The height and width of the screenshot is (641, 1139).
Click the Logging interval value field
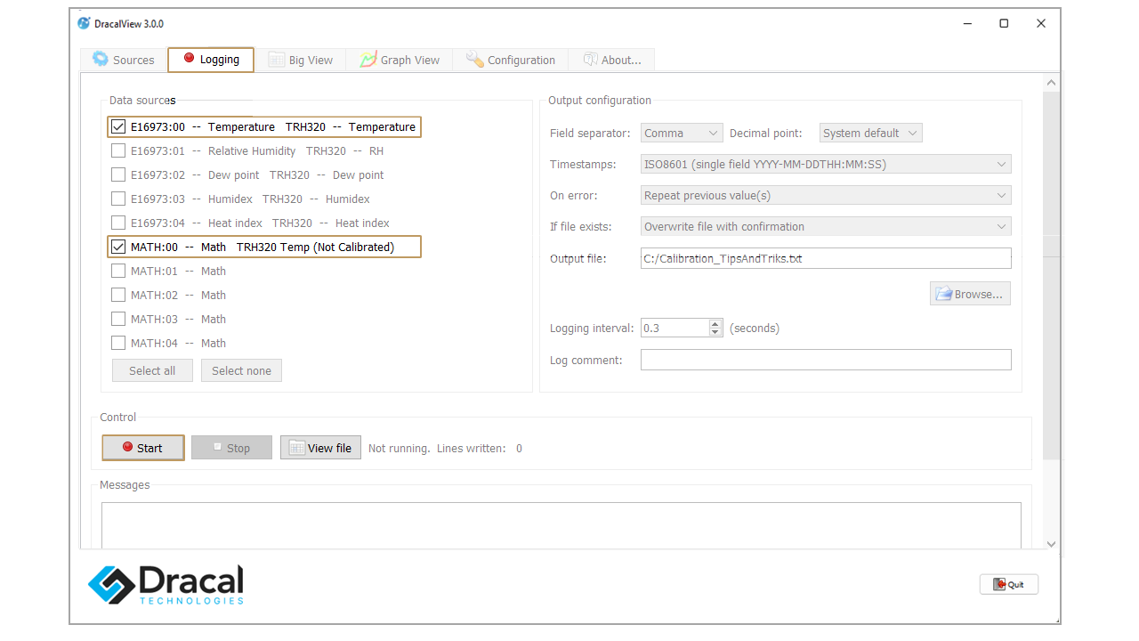pyautogui.click(x=675, y=328)
